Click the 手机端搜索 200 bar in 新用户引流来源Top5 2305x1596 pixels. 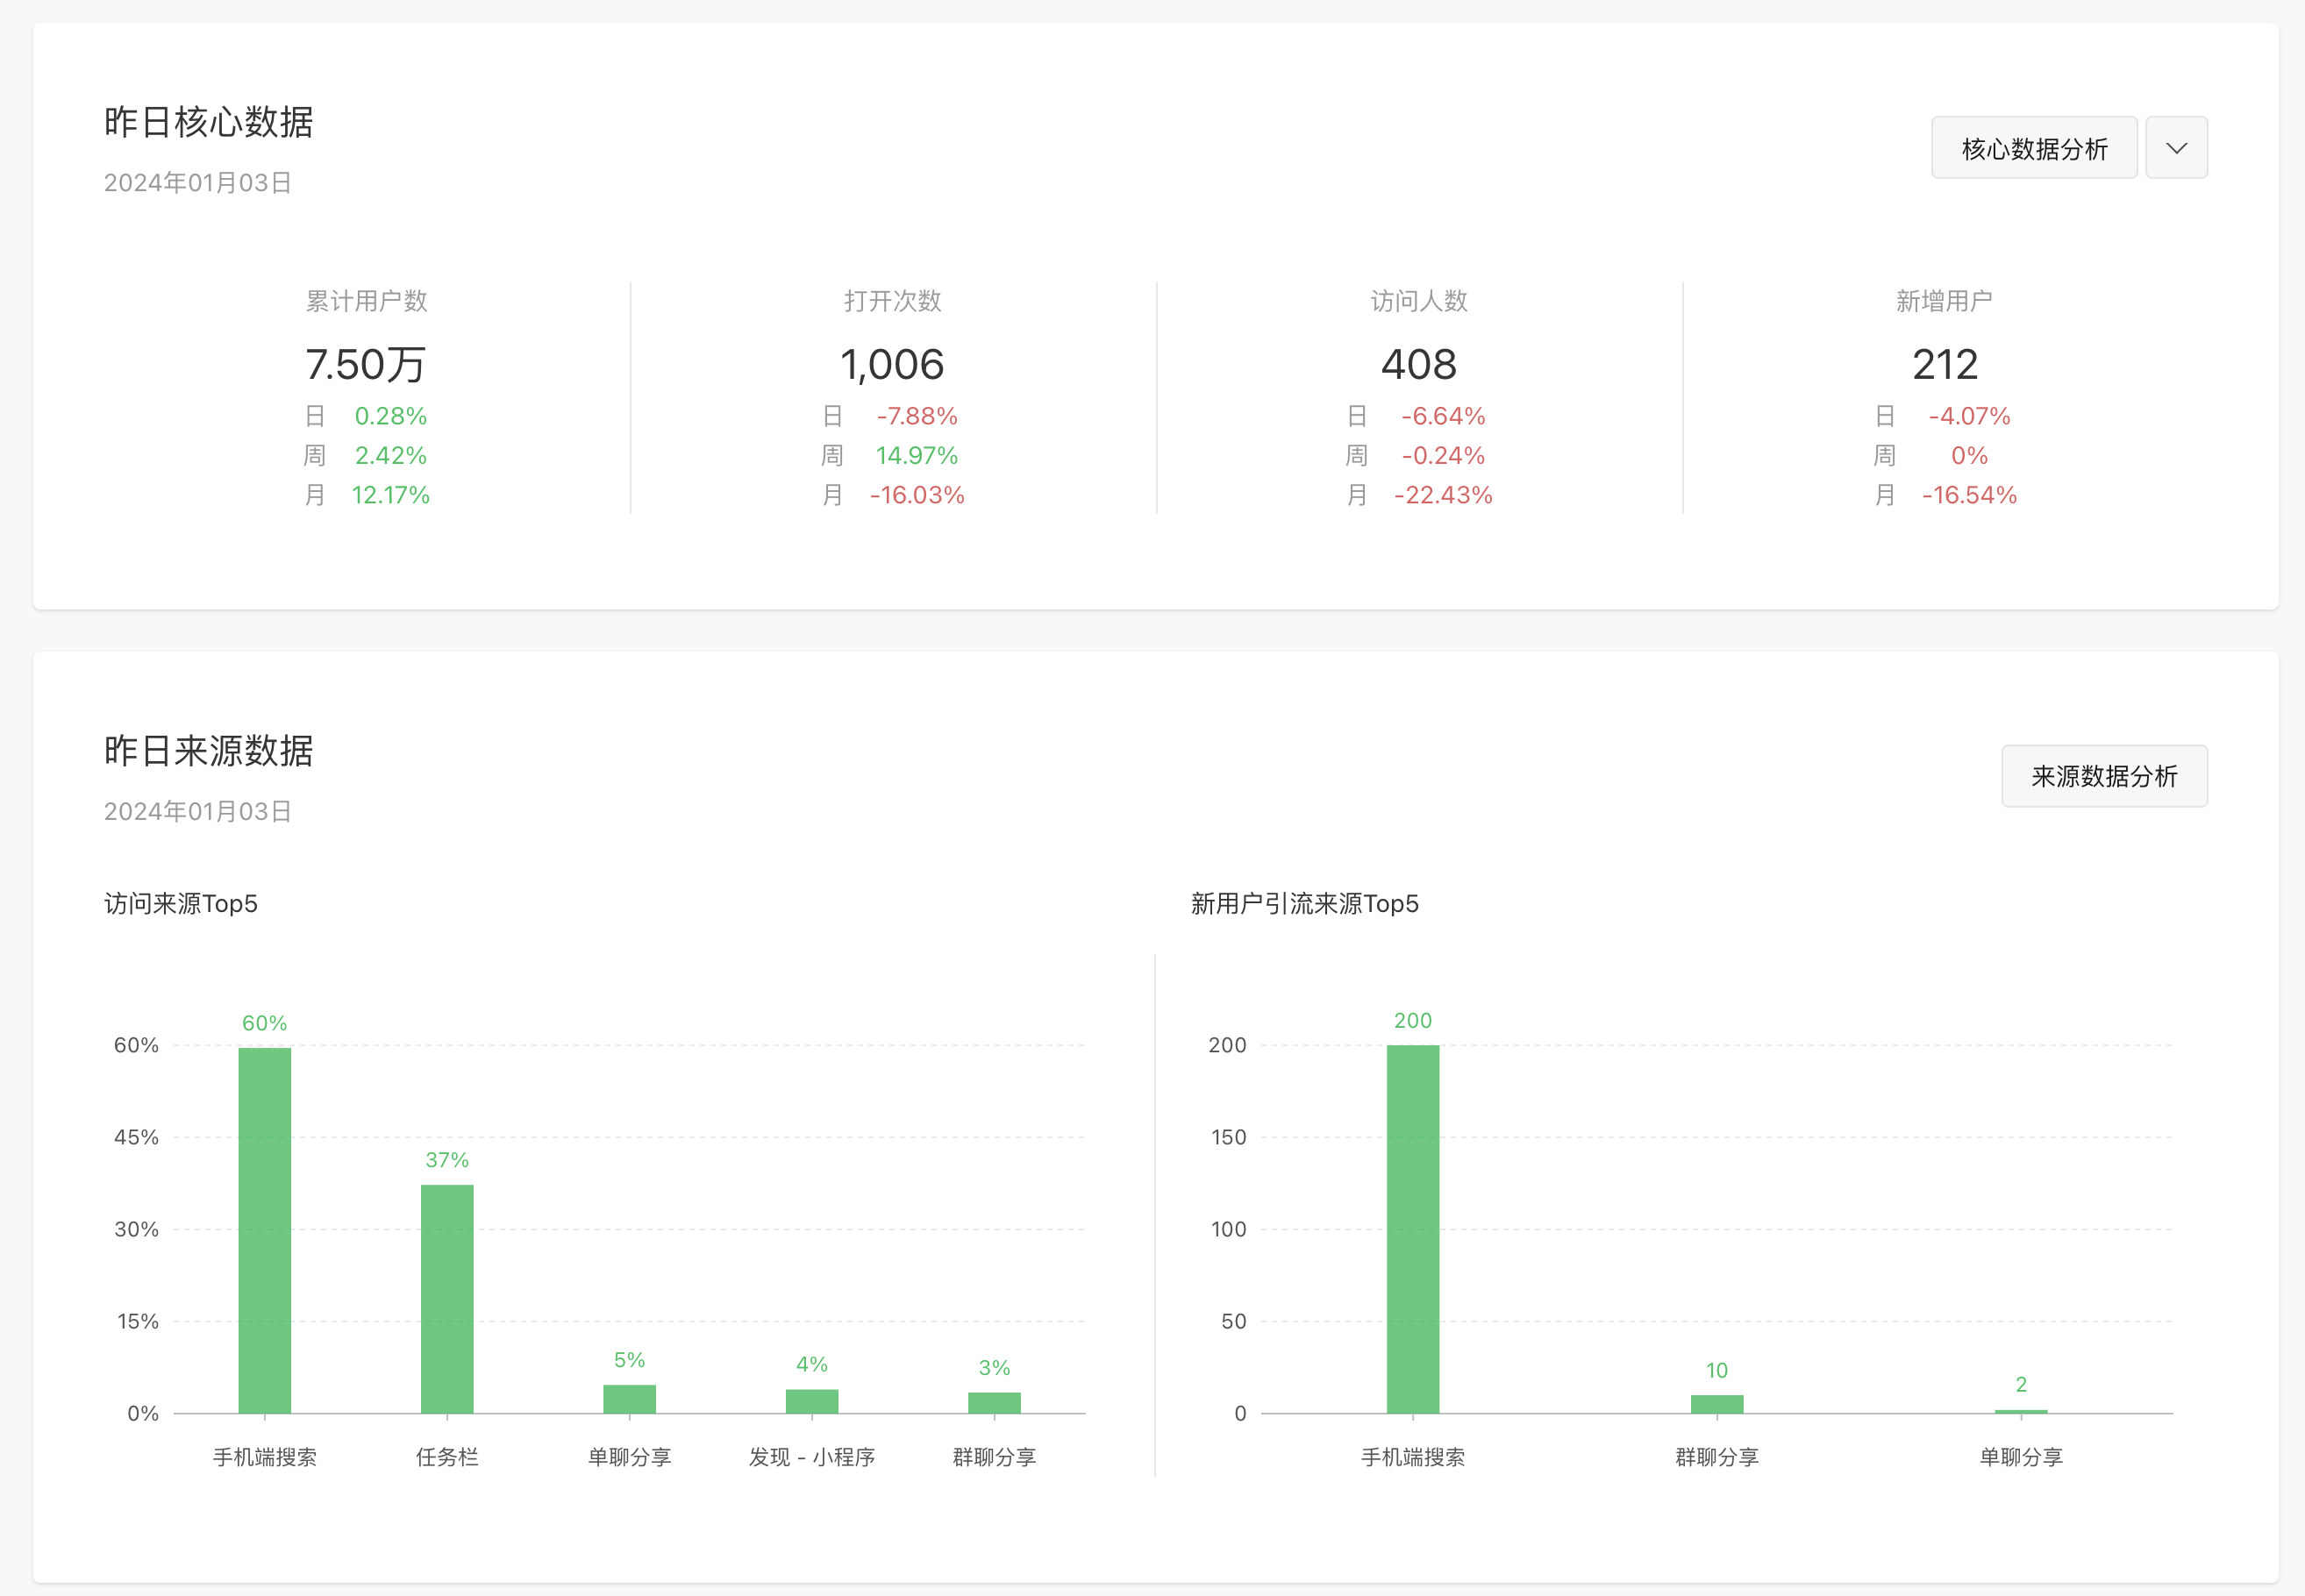pos(1412,1228)
